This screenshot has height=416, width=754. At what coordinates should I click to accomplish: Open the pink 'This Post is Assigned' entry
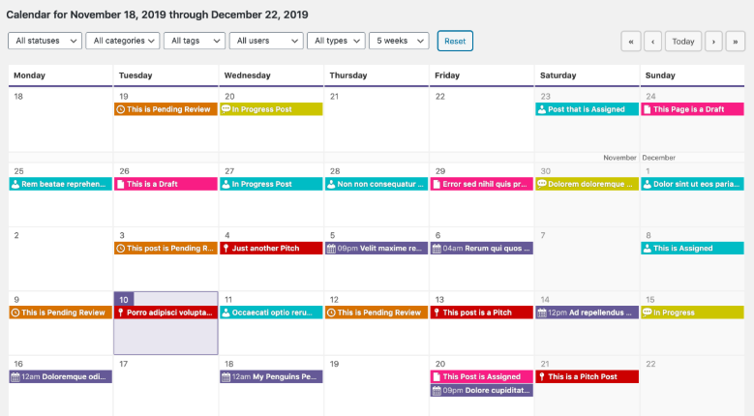[x=482, y=376]
